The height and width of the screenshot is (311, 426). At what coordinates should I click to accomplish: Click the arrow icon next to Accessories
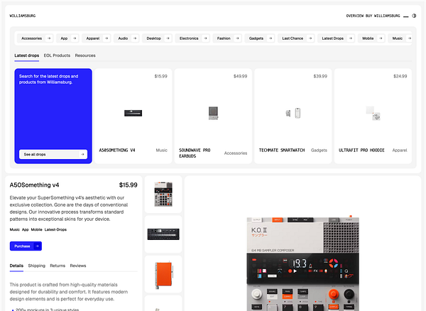tap(49, 38)
